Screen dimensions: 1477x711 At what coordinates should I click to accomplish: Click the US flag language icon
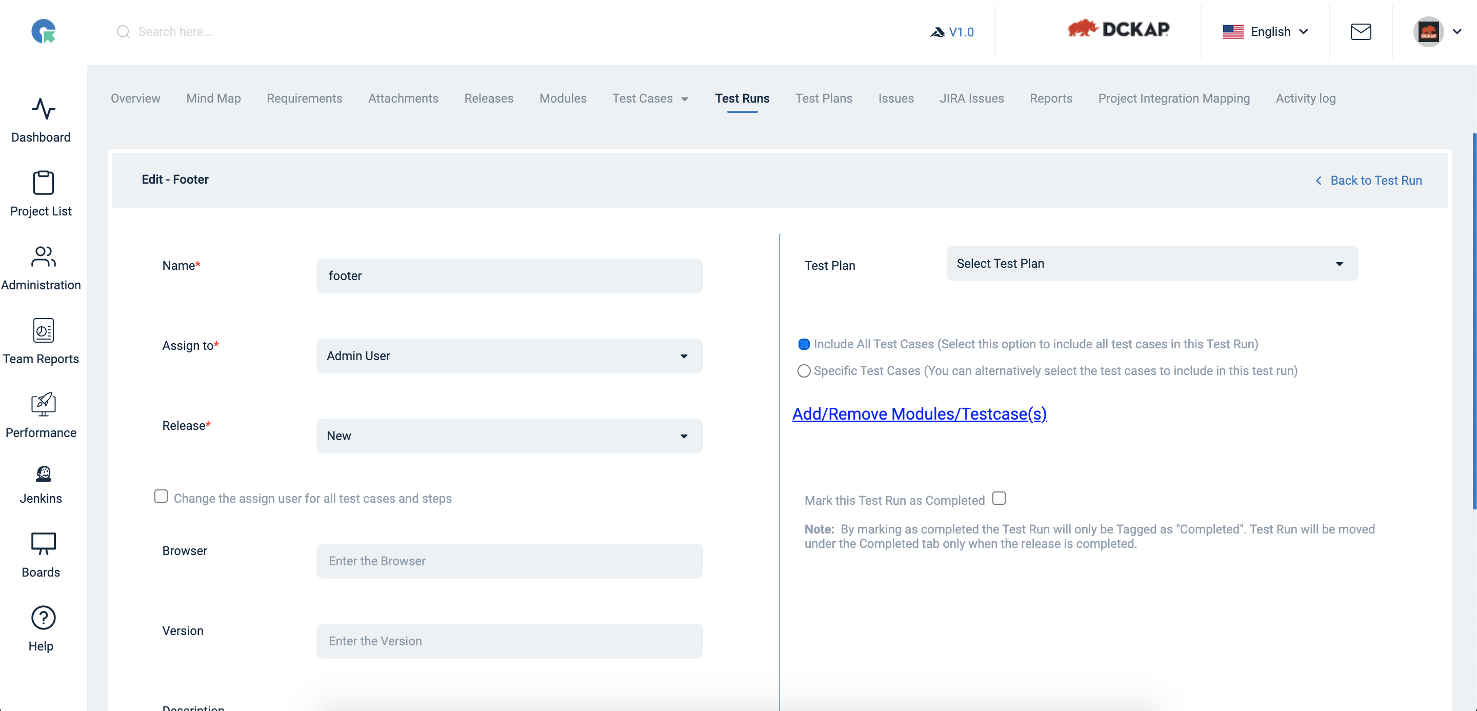[1233, 31]
